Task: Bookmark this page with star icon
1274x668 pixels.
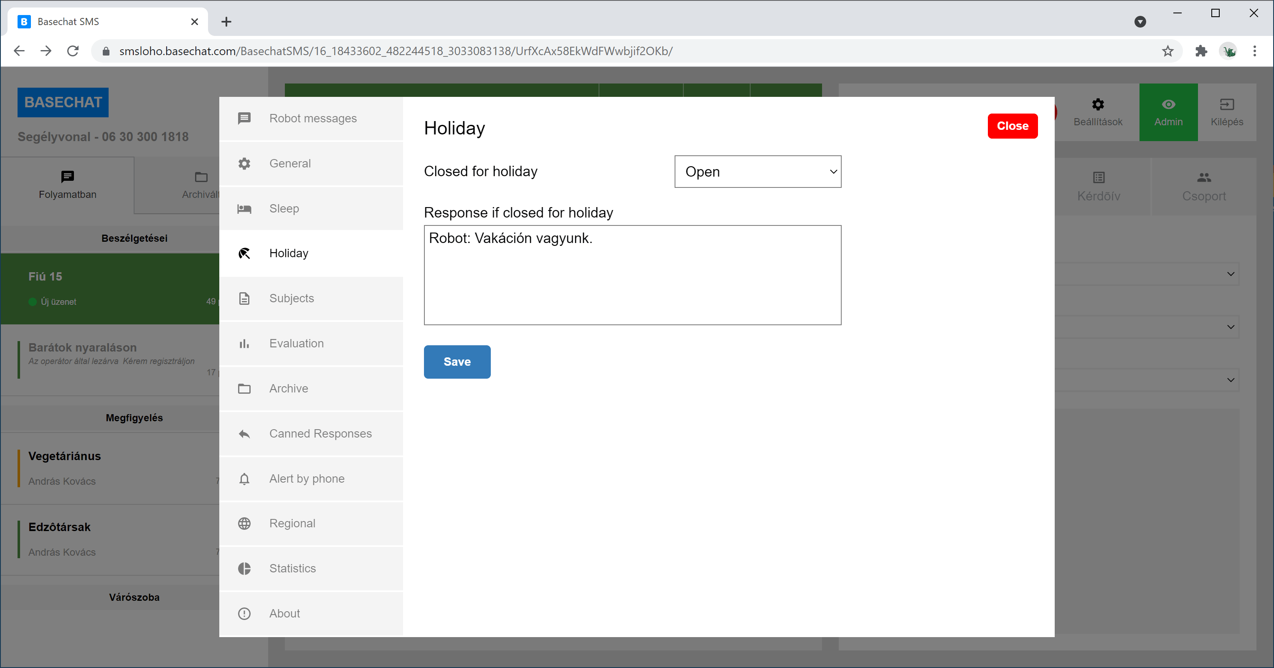Action: click(1167, 51)
